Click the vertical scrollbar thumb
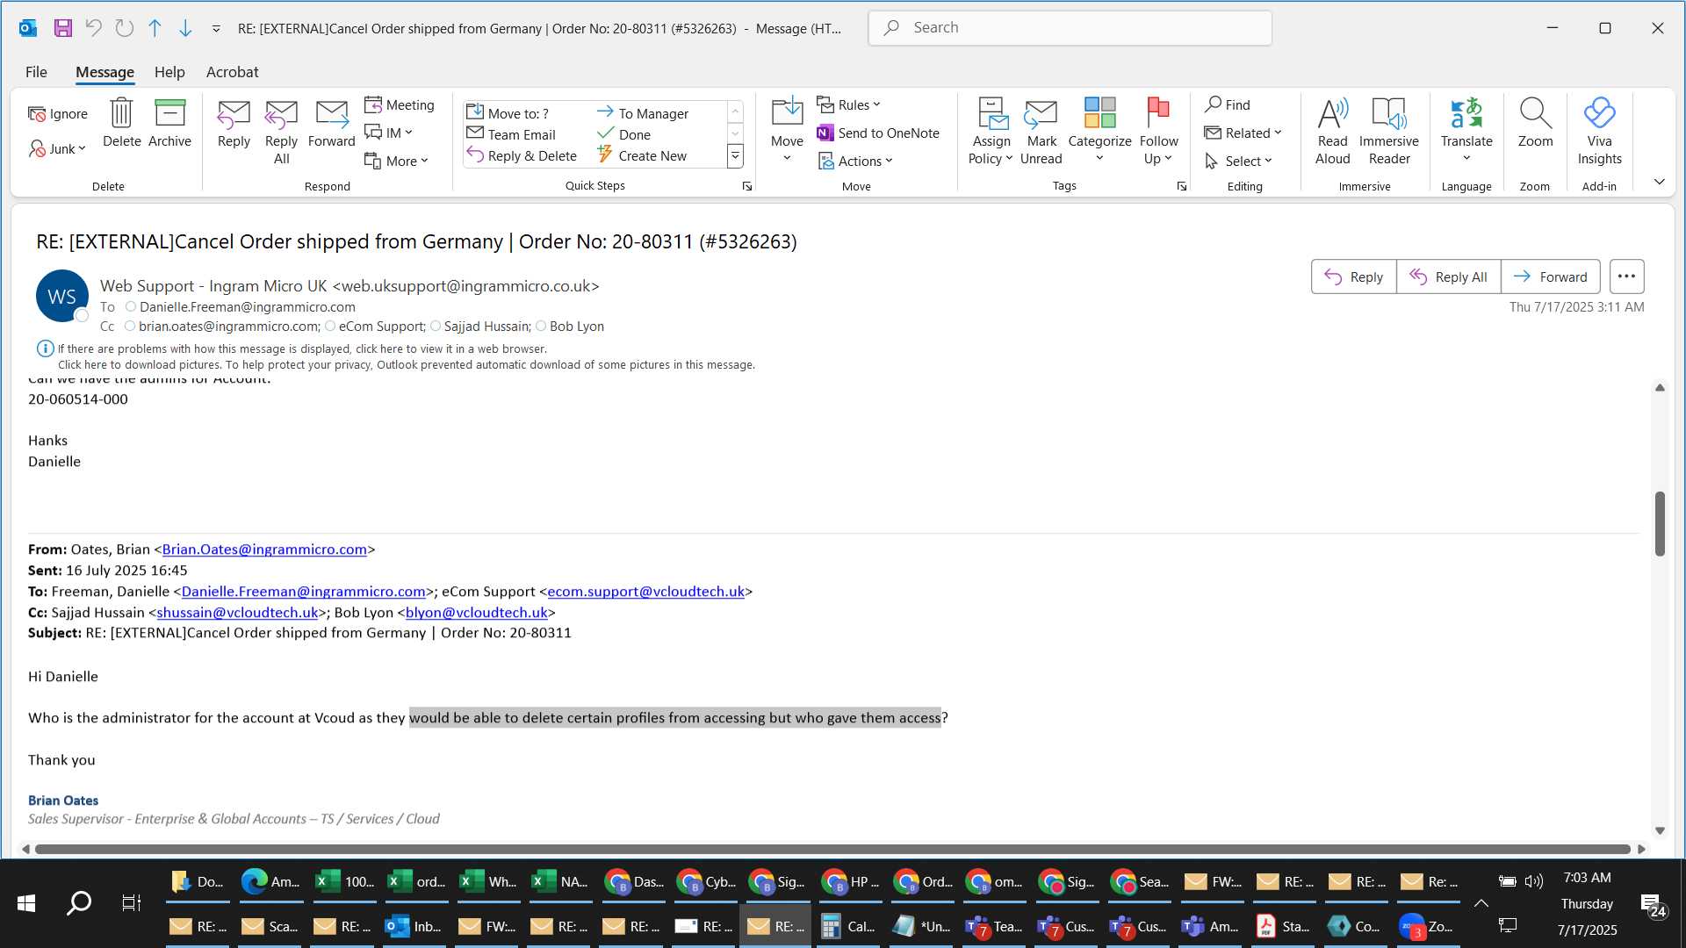Image resolution: width=1686 pixels, height=948 pixels. [1660, 523]
